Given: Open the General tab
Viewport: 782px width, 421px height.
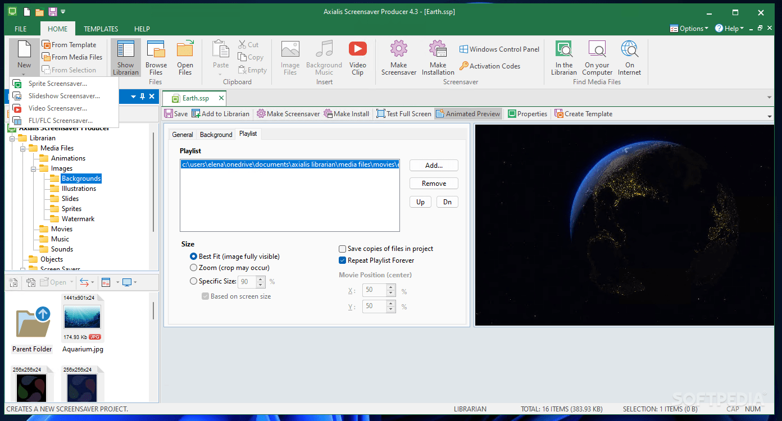Looking at the screenshot, I should coord(183,135).
